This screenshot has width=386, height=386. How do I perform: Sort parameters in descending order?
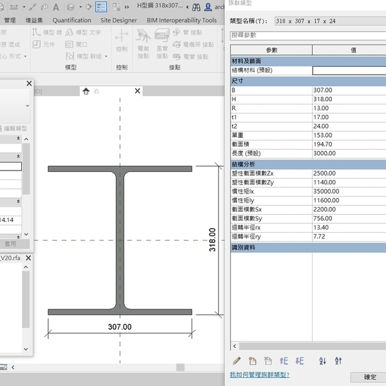pyautogui.click(x=339, y=362)
